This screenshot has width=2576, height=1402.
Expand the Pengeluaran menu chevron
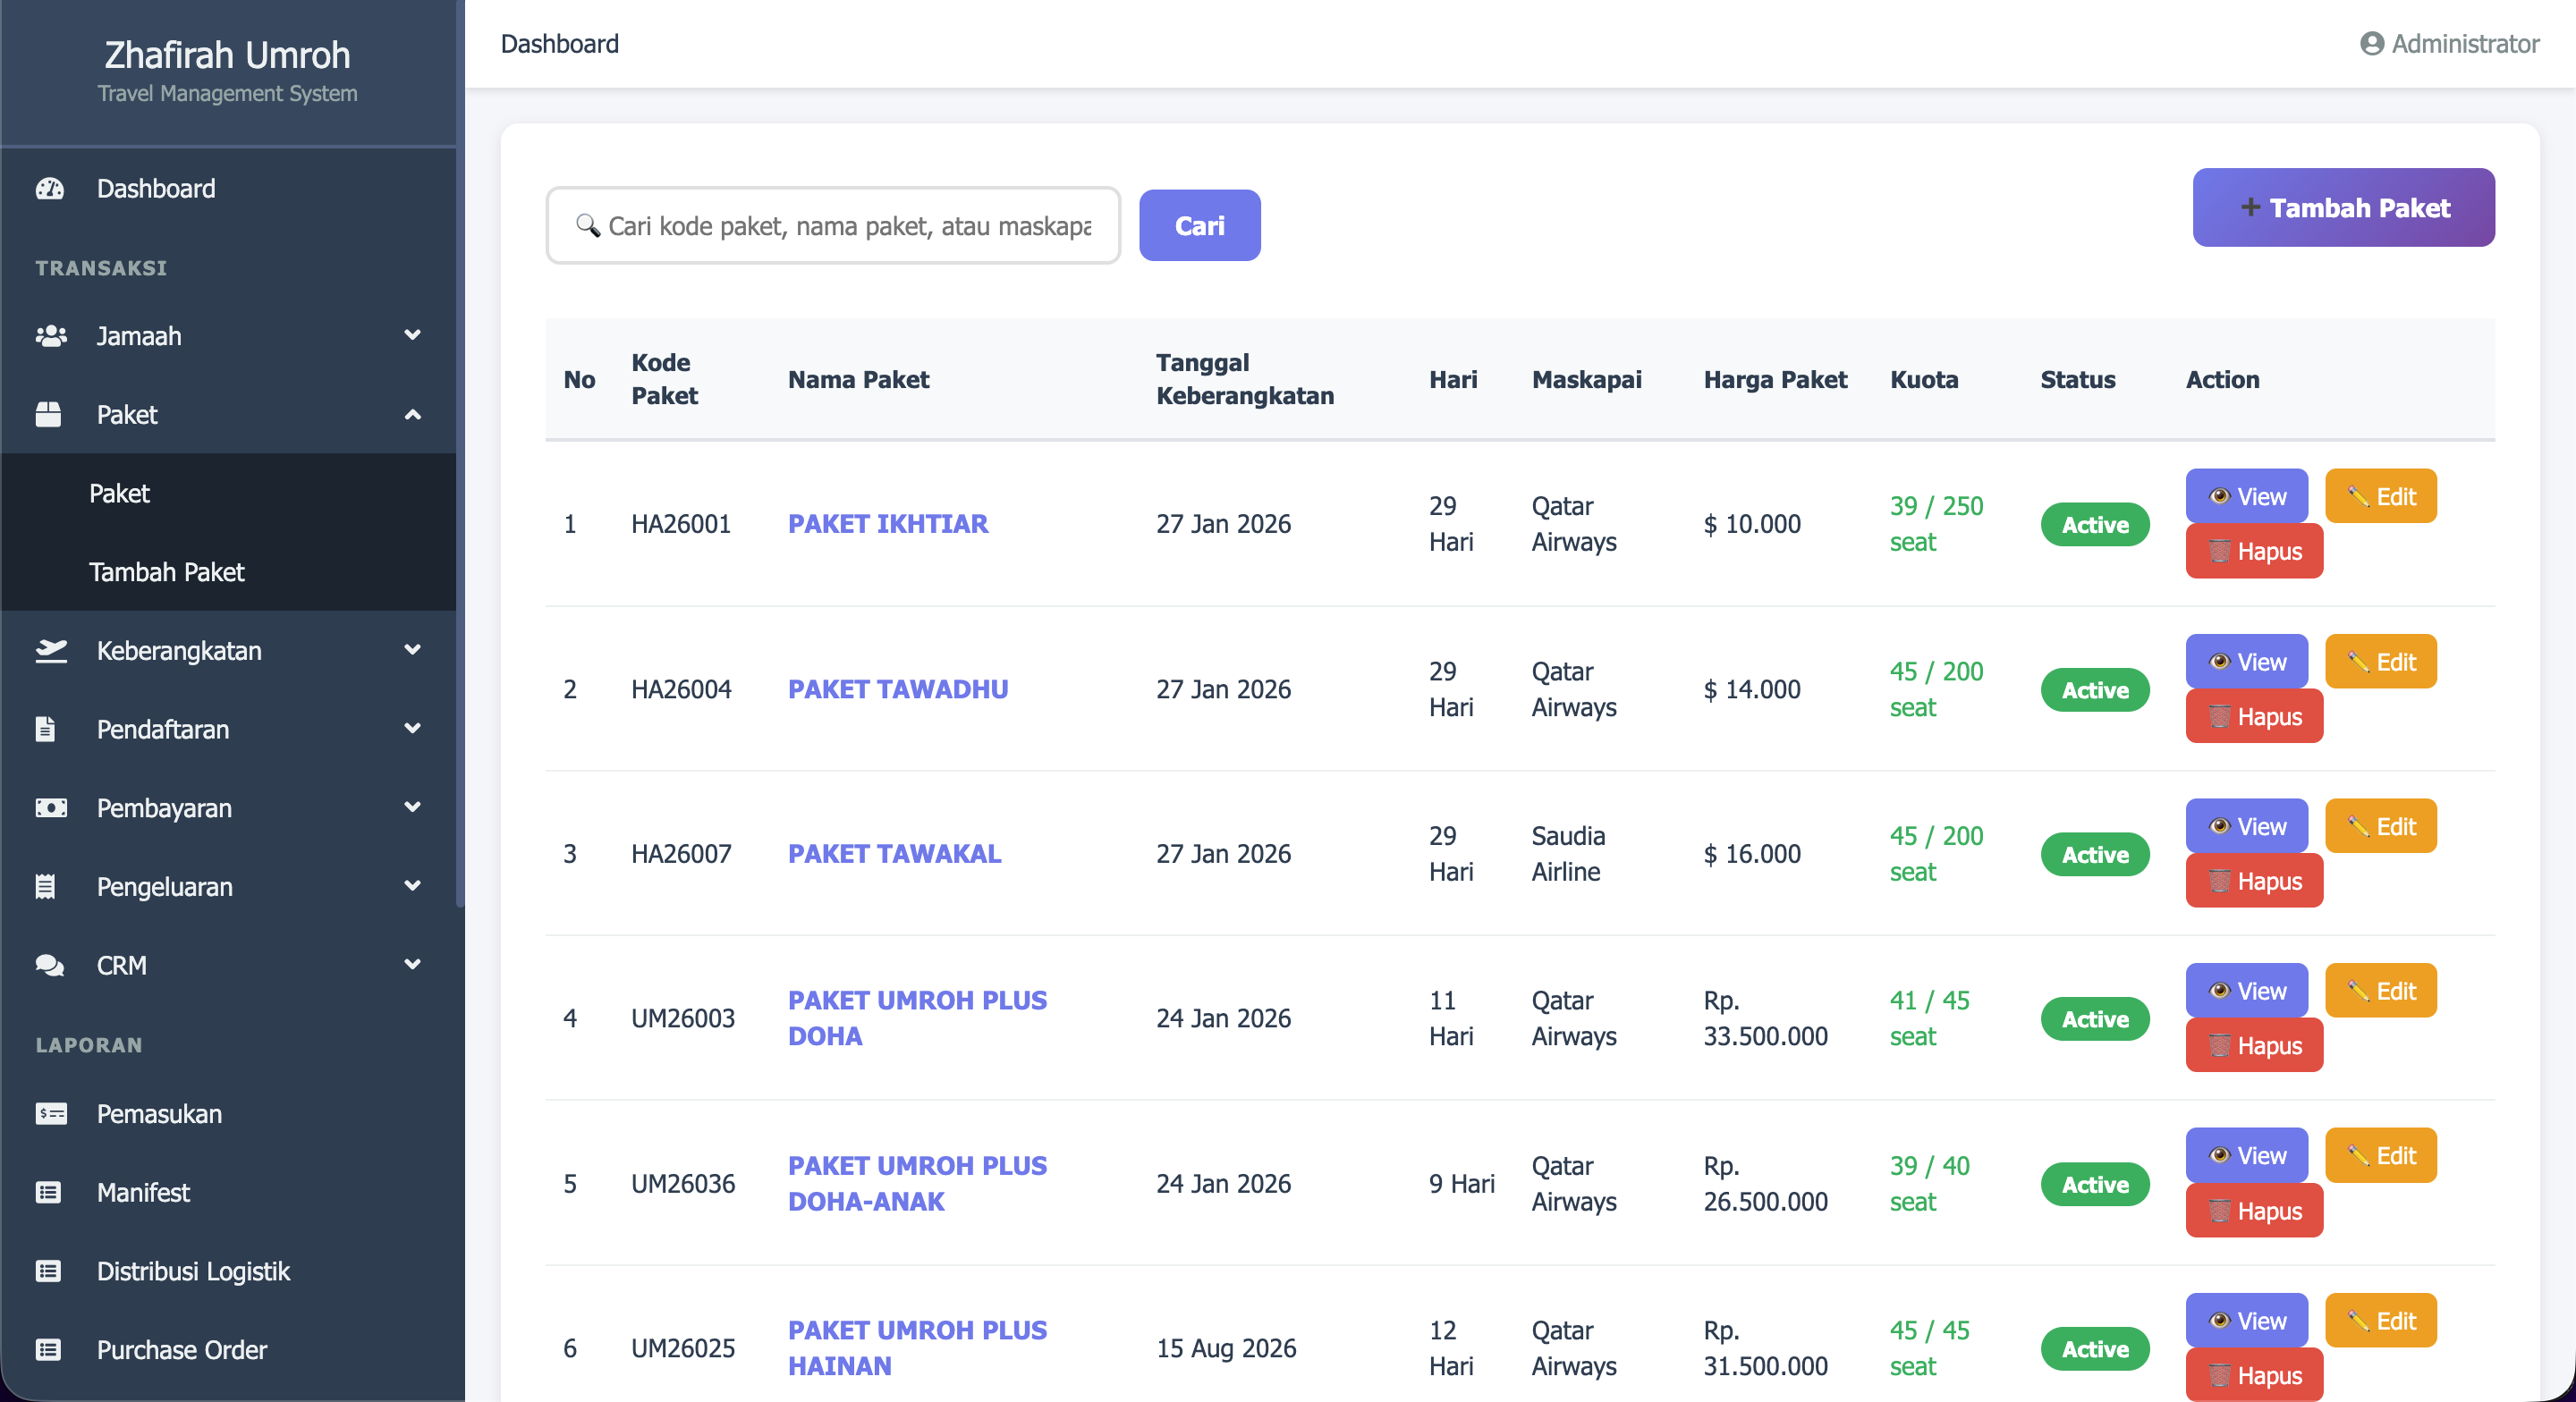coord(412,885)
